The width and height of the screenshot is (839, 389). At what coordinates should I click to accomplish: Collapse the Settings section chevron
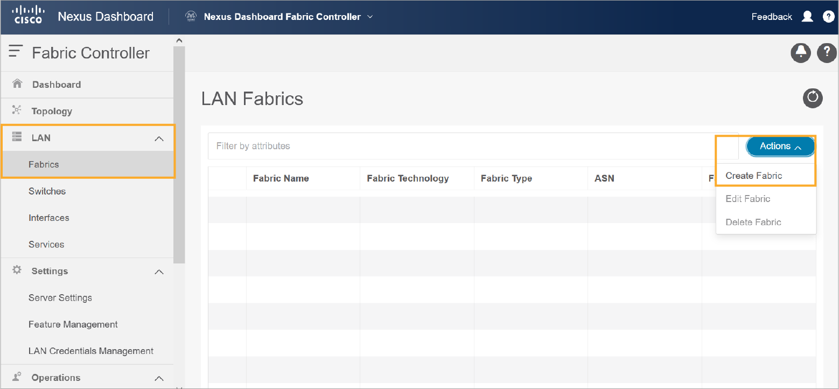coord(159,272)
